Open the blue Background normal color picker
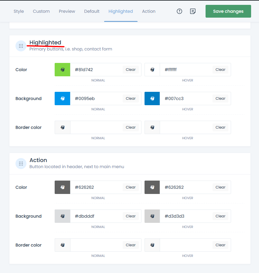The height and width of the screenshot is (273, 259). pos(62,98)
